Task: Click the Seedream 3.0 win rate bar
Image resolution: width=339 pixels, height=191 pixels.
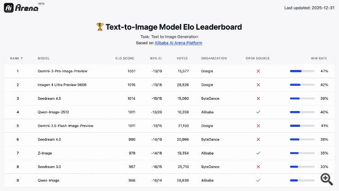Action: coord(302,167)
